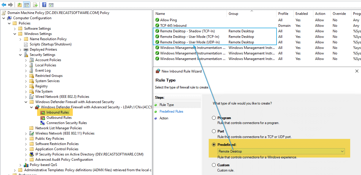The image size is (361, 175).
Task: Click the Inbound Rules tree icon
Action: tap(43, 112)
